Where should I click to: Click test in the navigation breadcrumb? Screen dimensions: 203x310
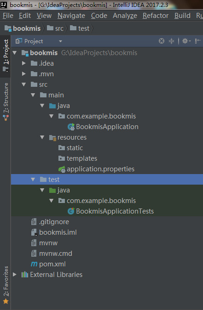pos(80,28)
